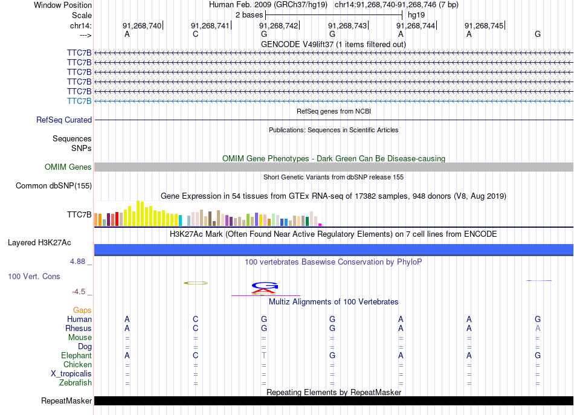The height and width of the screenshot is (415, 574).
Task: Click the black RepeatMasker element bar
Action: coord(334,401)
